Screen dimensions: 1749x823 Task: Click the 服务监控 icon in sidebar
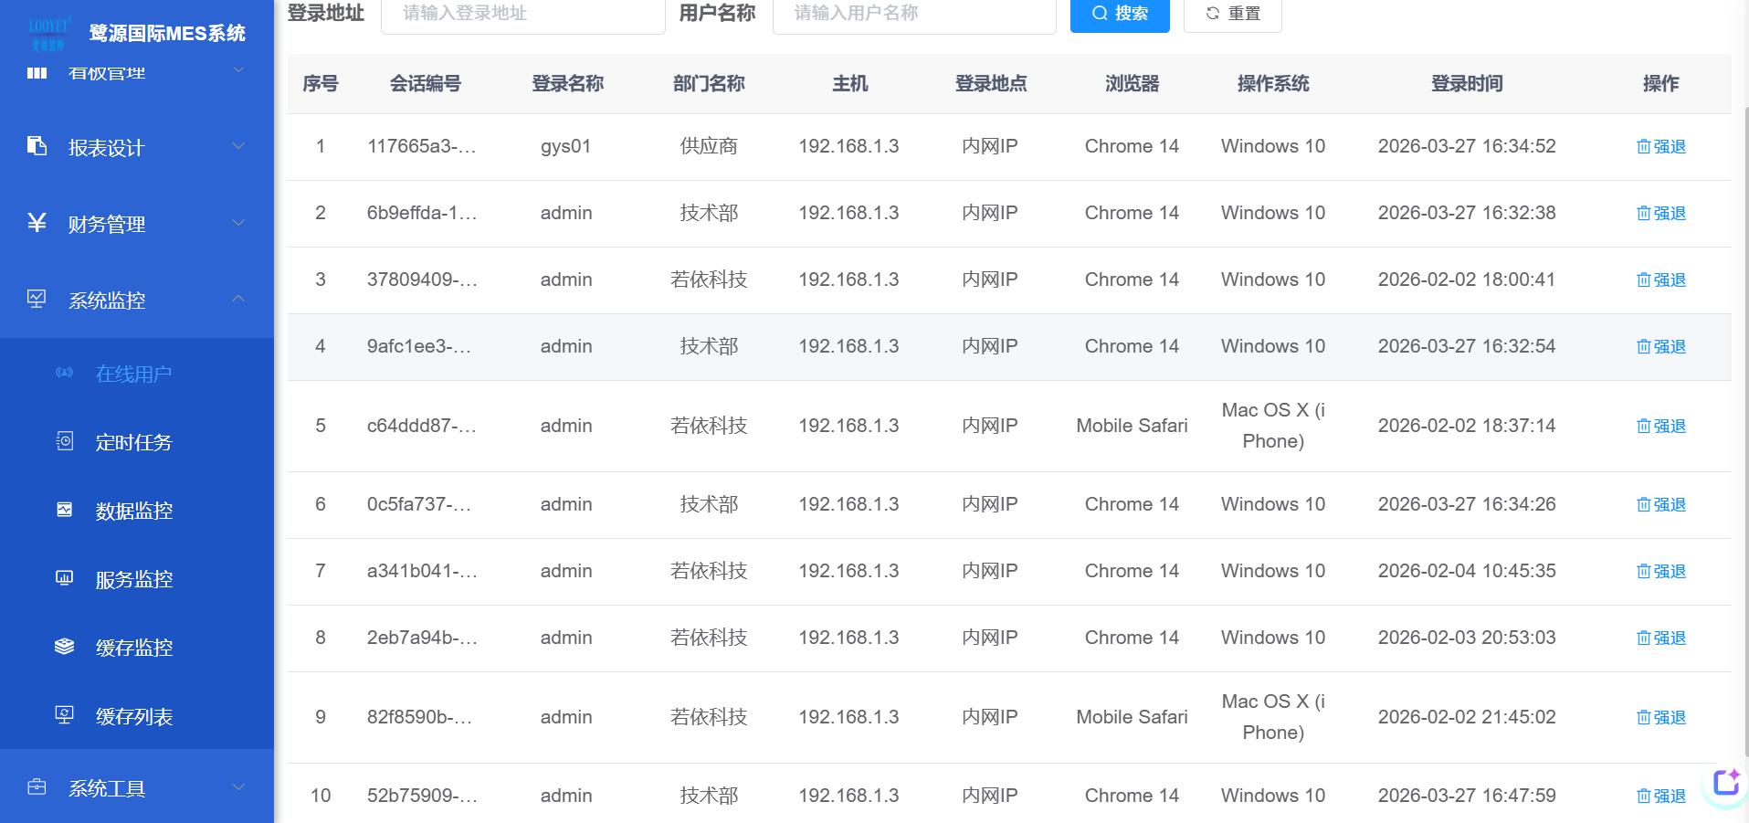coord(64,578)
